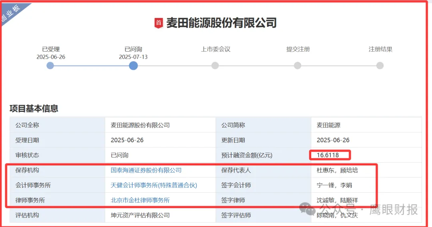Click the 更新日期 label cell

263,140
